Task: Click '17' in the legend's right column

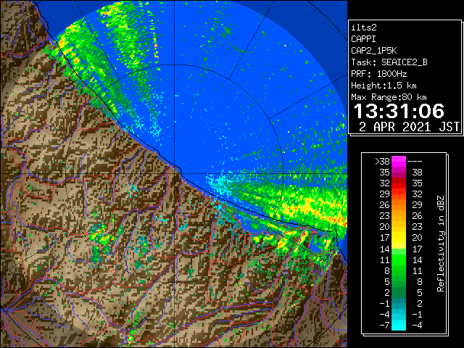Action: click(418, 249)
